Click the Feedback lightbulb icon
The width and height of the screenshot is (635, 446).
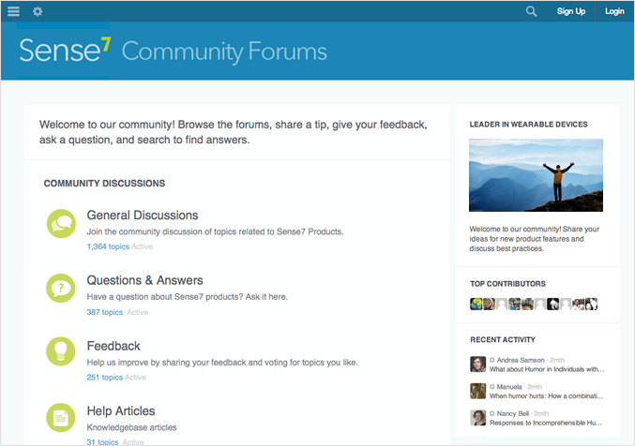[x=61, y=351]
